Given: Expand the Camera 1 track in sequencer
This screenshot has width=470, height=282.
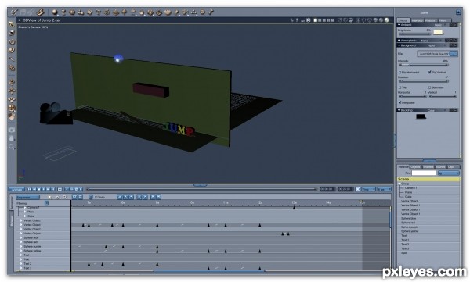Looking at the screenshot, I should click(25, 208).
